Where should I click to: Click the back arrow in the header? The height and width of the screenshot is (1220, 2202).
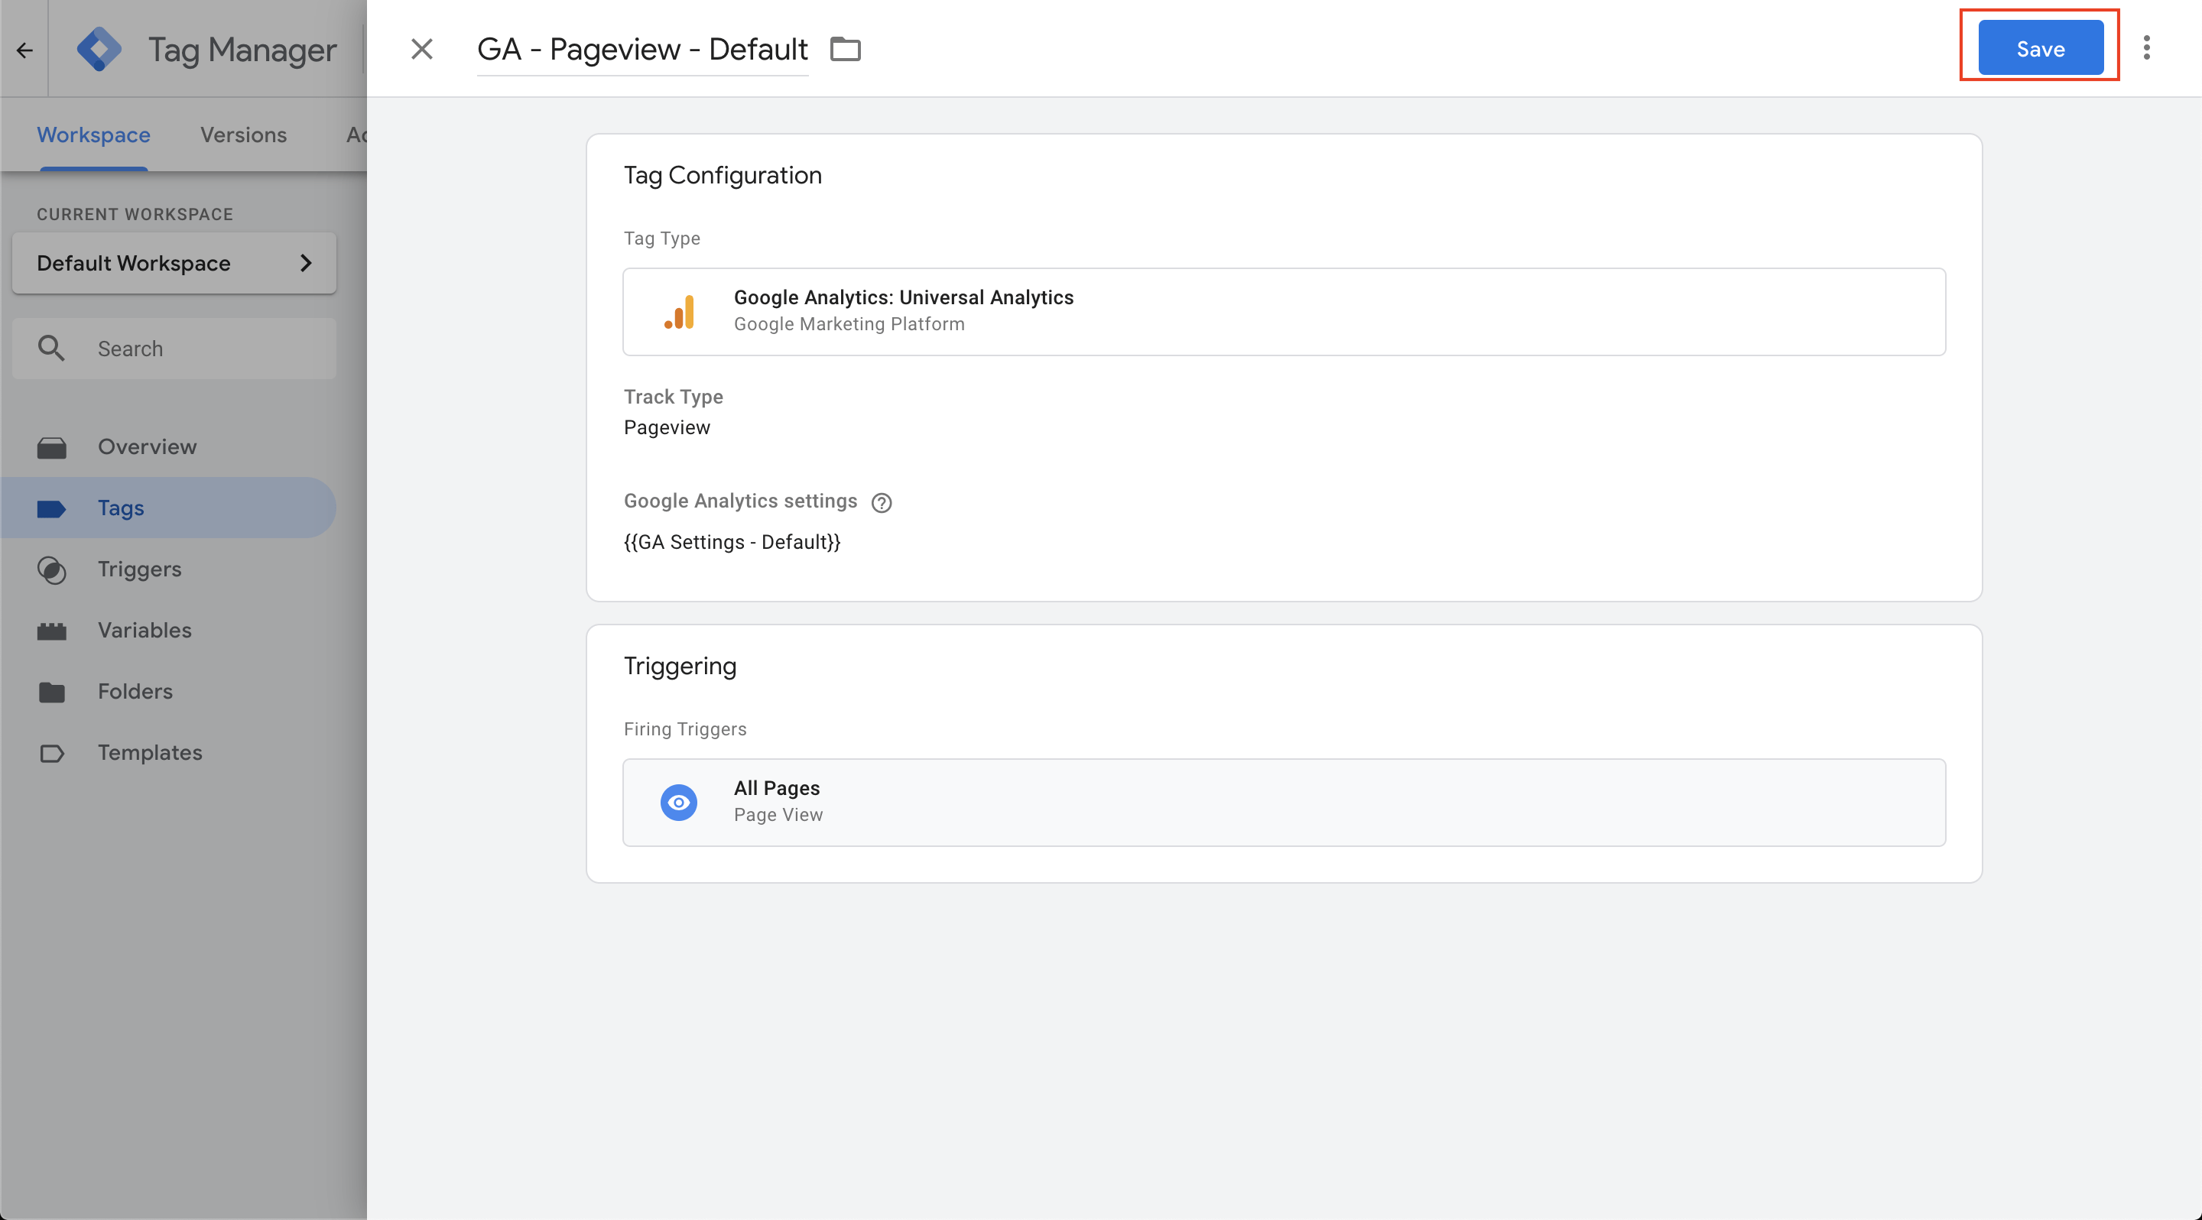click(x=24, y=50)
